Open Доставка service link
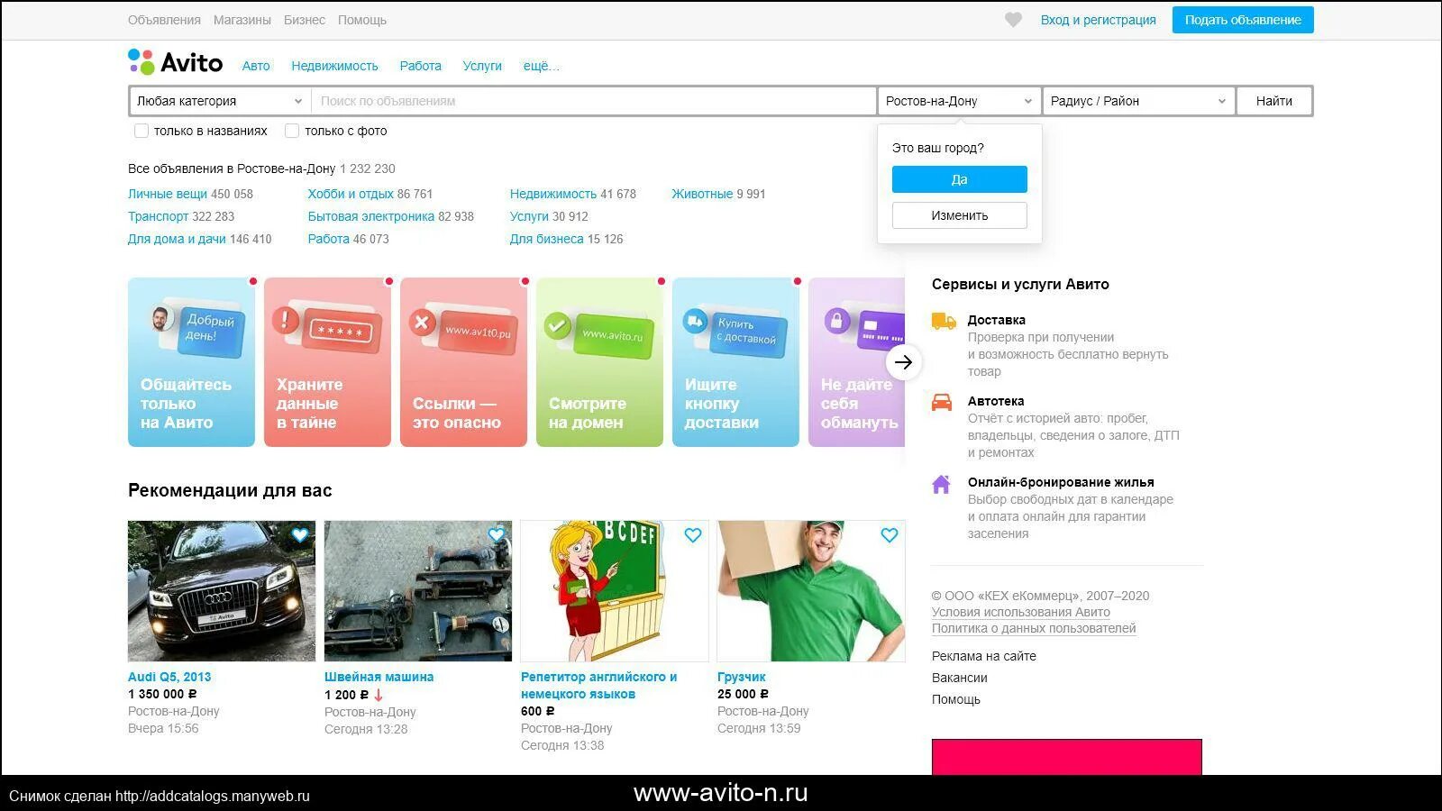 996,320
